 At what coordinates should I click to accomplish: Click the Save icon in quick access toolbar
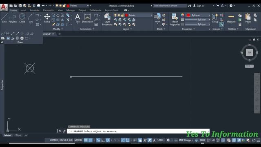click(x=20, y=6)
